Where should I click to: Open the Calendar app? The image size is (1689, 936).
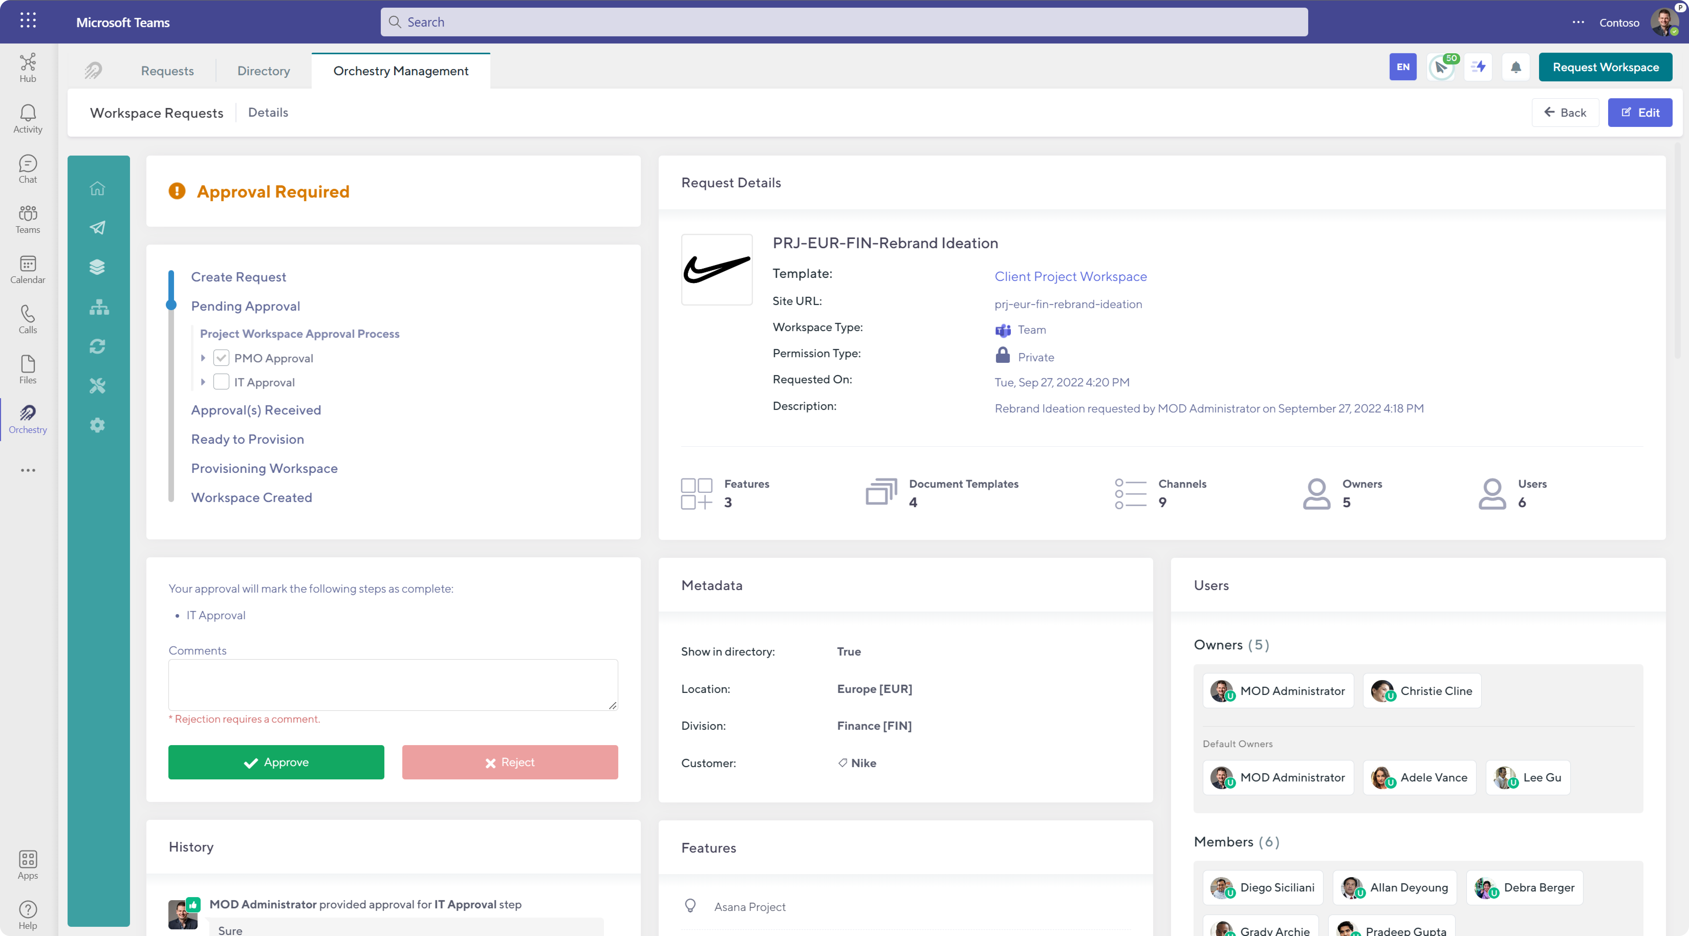pos(28,269)
